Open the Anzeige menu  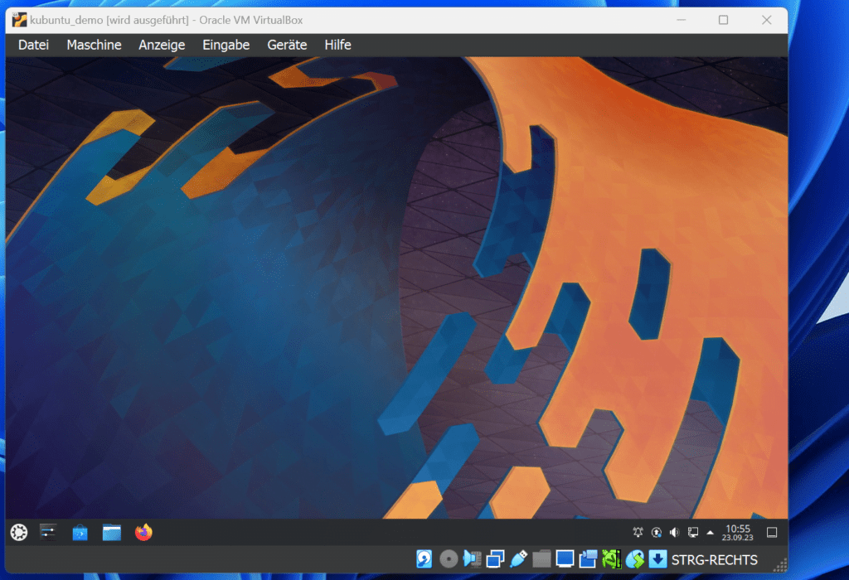(x=162, y=45)
